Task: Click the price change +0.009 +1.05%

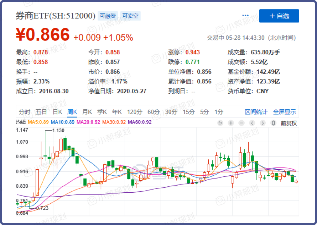Action: click(x=103, y=38)
